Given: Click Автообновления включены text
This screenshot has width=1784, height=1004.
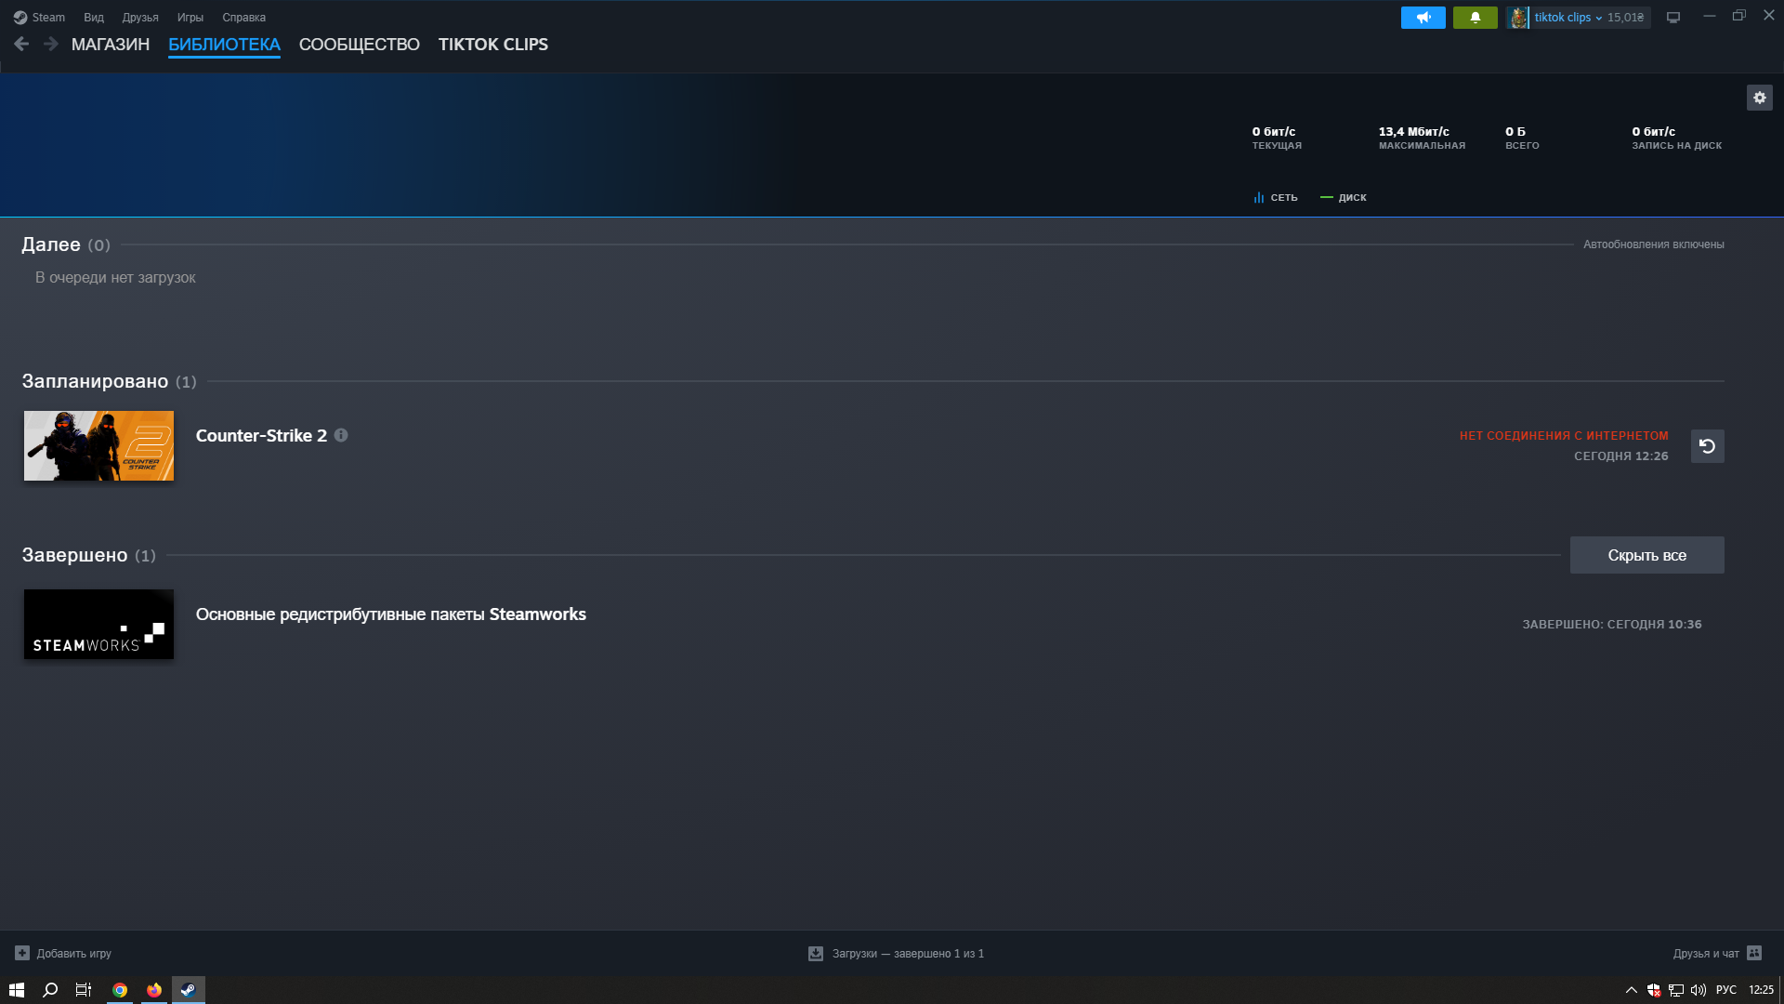Looking at the screenshot, I should (1654, 244).
